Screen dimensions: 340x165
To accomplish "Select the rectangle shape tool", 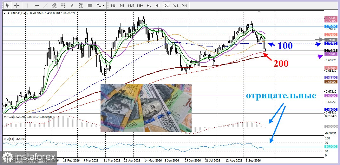I will point(90,5).
